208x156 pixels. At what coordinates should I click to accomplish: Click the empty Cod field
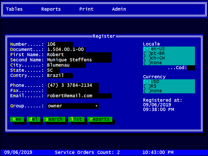(x=191, y=68)
